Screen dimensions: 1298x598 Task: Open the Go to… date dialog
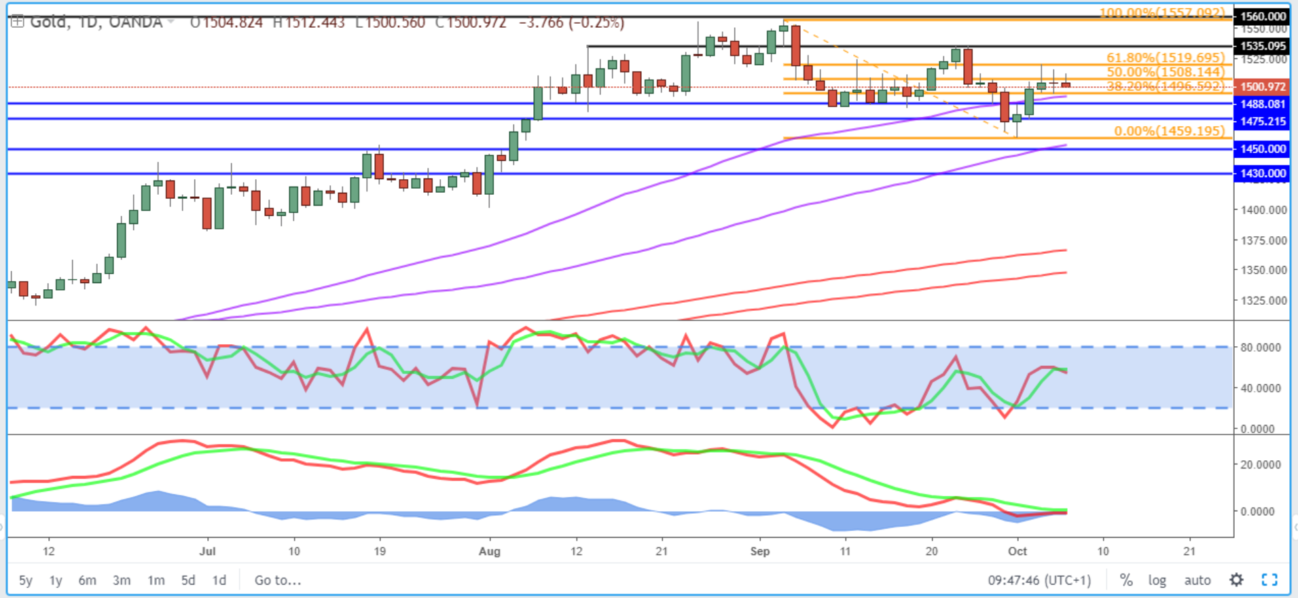click(278, 580)
